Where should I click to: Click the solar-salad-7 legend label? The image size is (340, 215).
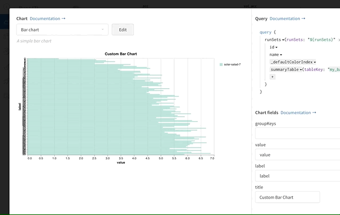click(233, 64)
